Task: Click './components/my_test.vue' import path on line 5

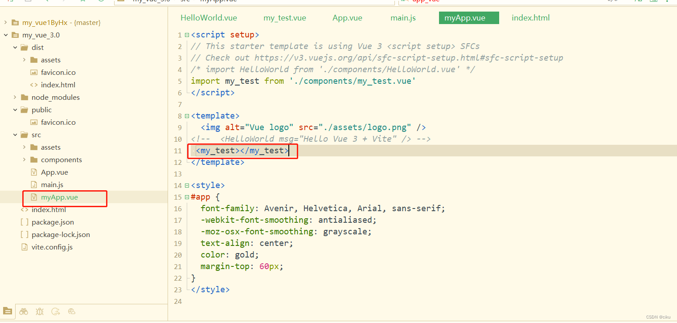Action: [353, 81]
